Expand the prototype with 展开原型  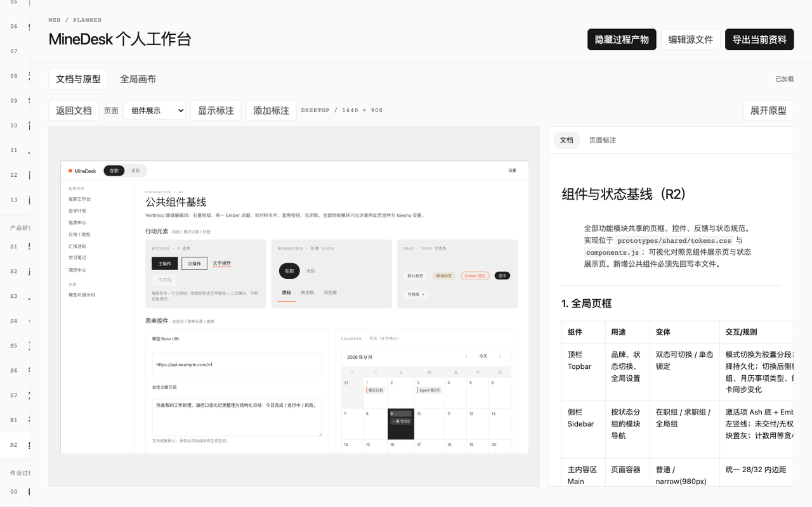point(768,110)
